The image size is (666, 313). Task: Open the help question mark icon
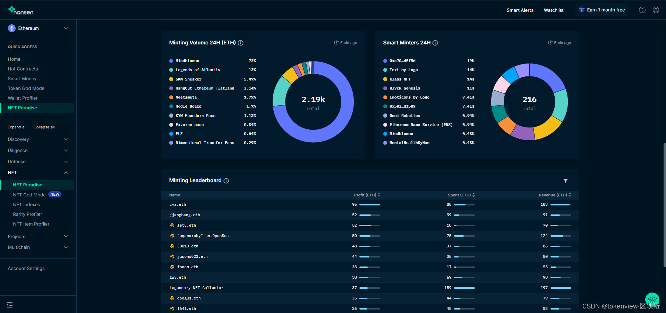click(x=642, y=10)
